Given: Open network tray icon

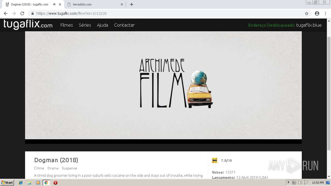Looking at the screenshot, I should [294, 183].
